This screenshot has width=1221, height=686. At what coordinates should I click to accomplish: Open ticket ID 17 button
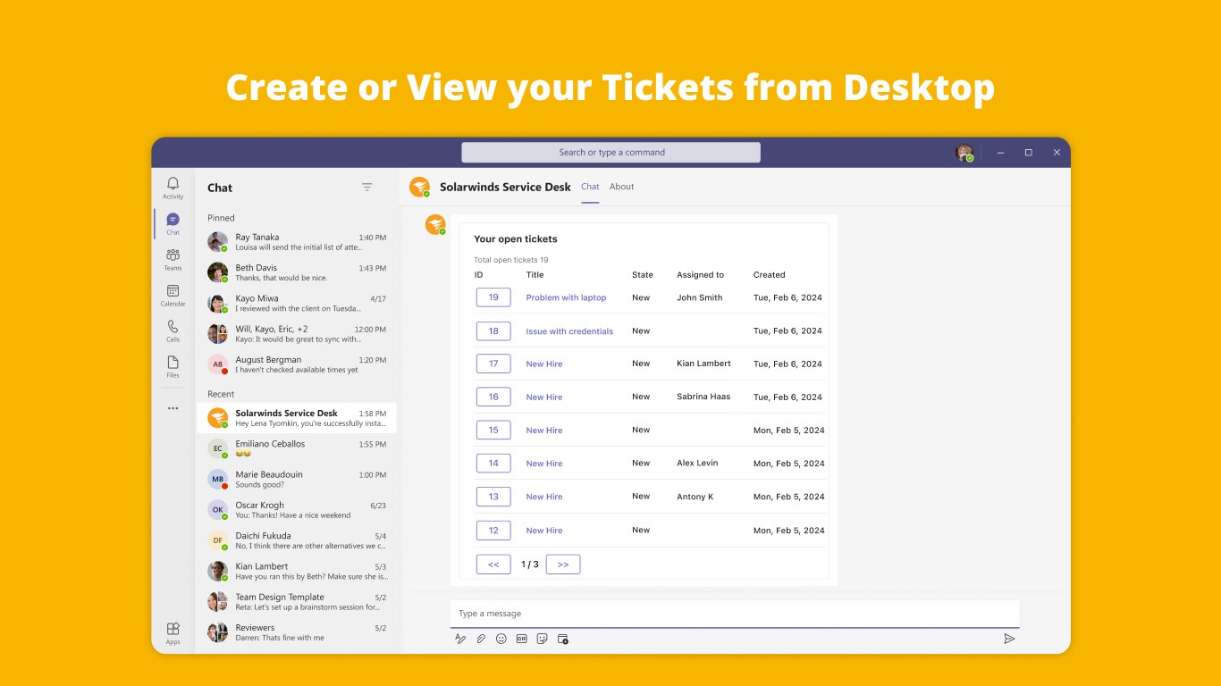tap(493, 364)
